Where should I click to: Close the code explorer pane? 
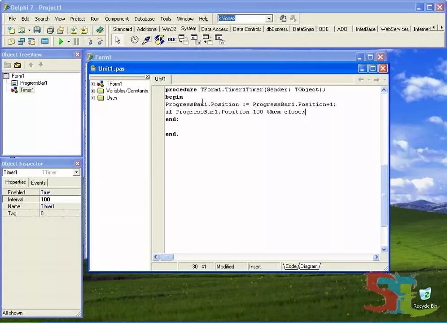click(147, 77)
